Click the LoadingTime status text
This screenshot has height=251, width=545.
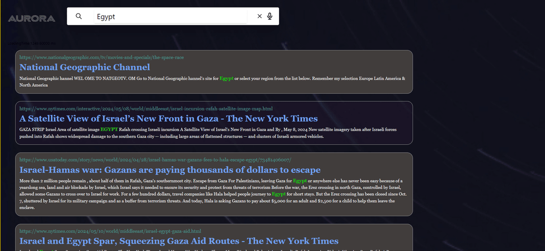tap(32, 43)
